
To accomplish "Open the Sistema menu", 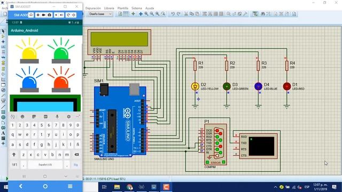I will (x=137, y=8).
